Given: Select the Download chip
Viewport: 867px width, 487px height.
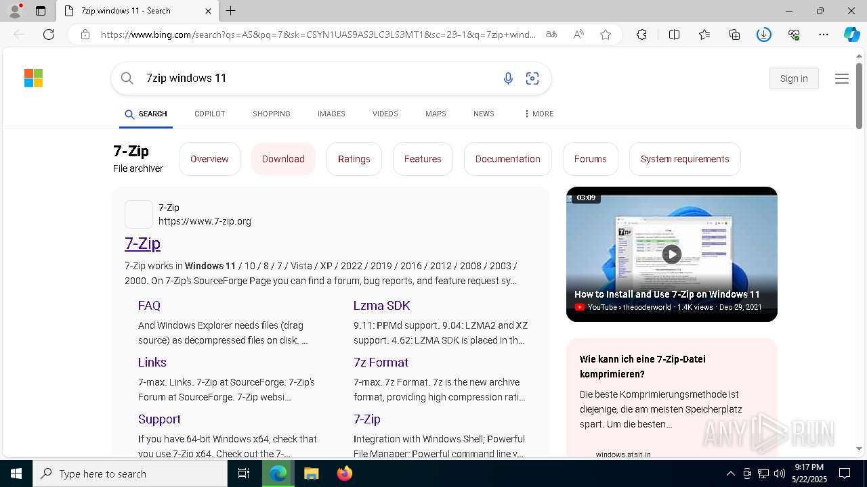Looking at the screenshot, I should click(x=283, y=159).
